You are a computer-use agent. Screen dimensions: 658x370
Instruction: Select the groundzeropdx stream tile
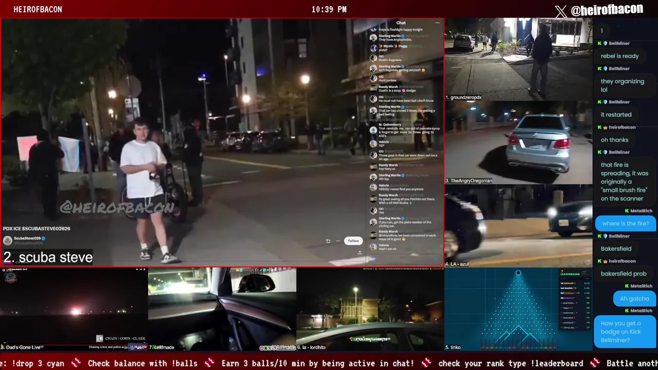tap(518, 60)
